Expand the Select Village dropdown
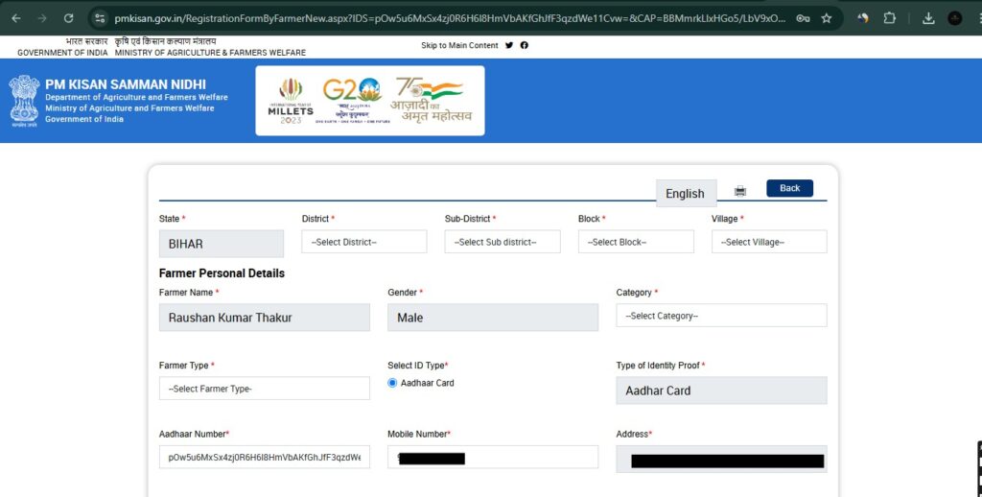The image size is (982, 497). pyautogui.click(x=768, y=242)
